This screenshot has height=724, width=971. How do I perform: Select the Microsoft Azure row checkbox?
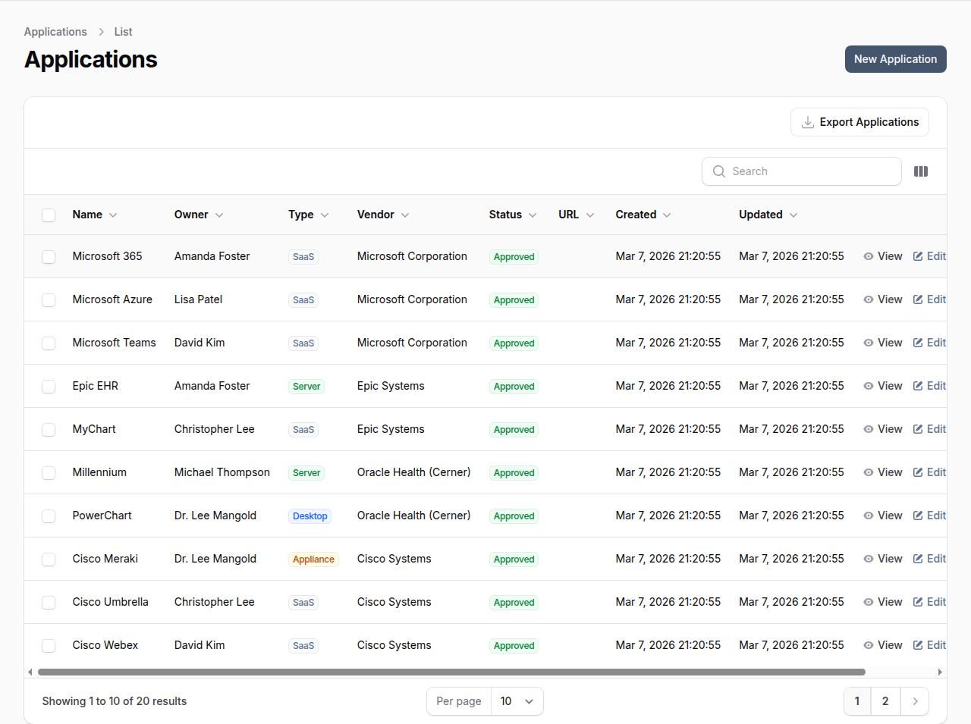point(49,300)
